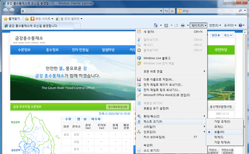
Task: Choose 속성(R) Properties menu item
Action: (171, 145)
